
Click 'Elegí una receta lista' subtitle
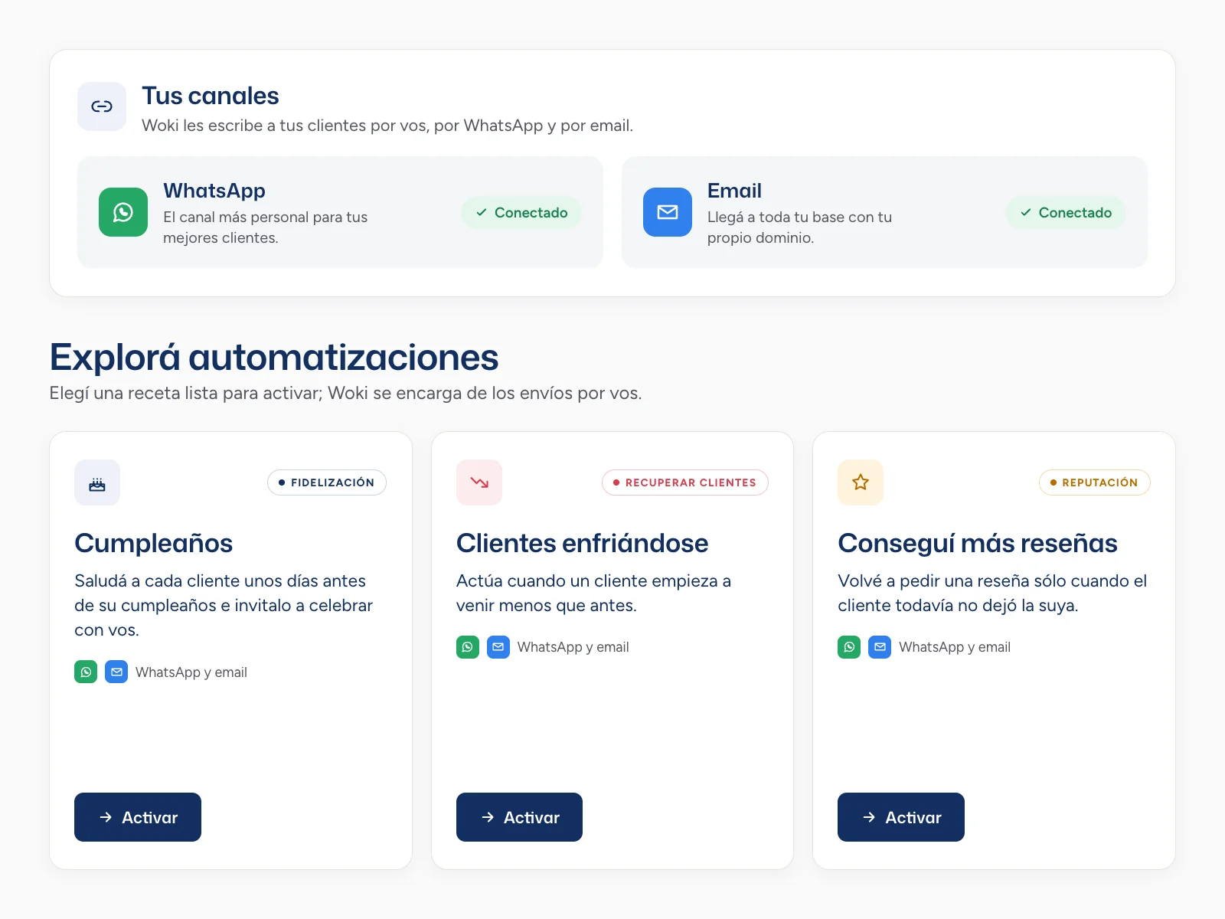[x=346, y=393]
